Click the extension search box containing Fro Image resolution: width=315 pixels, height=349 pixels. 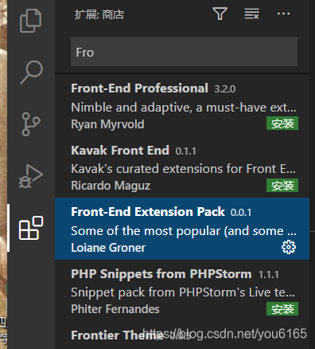tap(184, 52)
